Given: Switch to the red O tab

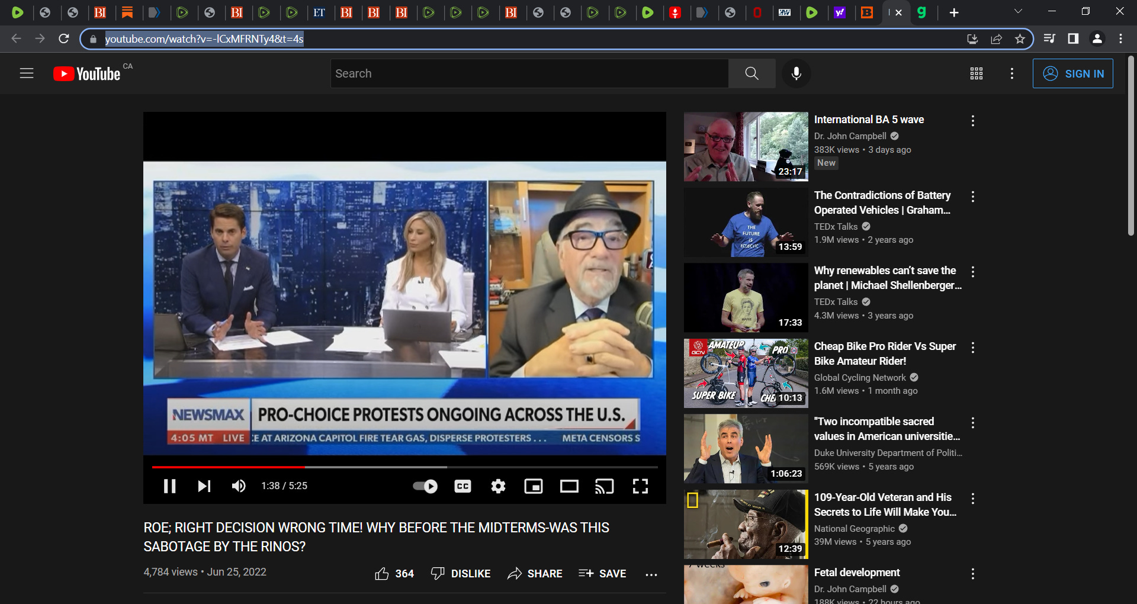Looking at the screenshot, I should (x=757, y=12).
